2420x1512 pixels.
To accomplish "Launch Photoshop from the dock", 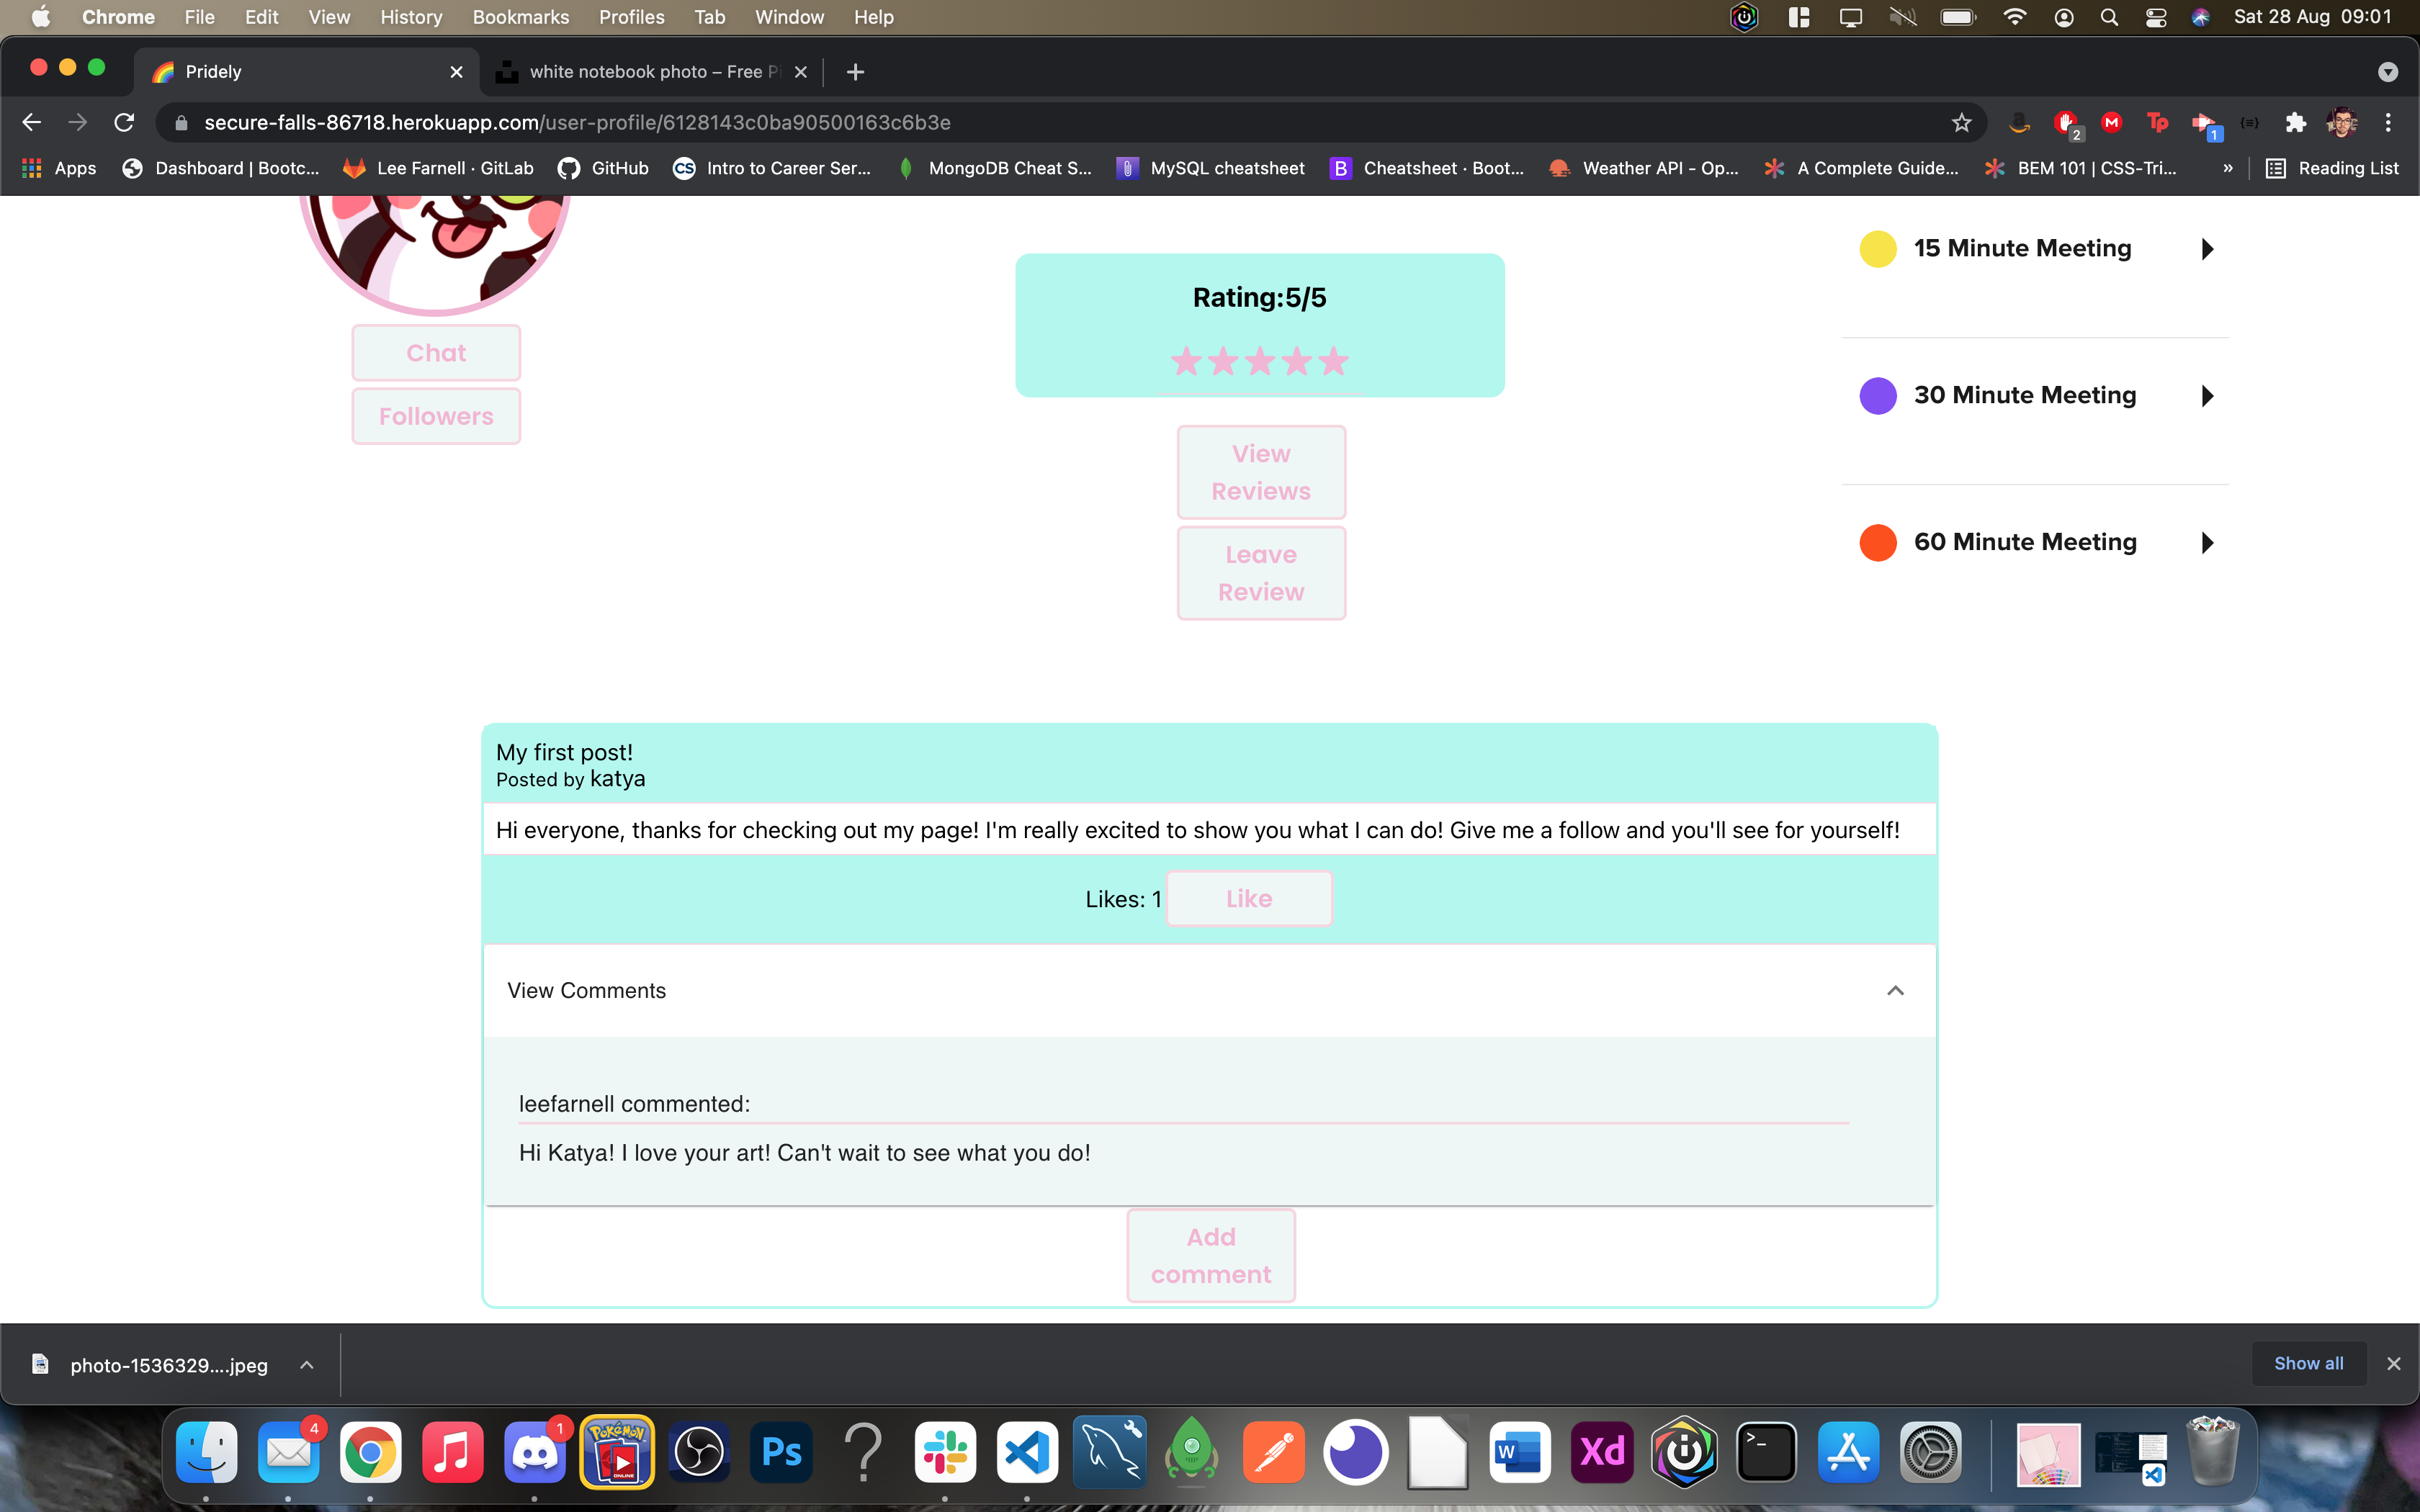I will pos(781,1452).
